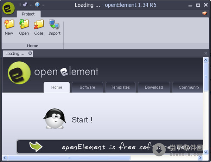The width and height of the screenshot is (211, 162).
Task: Open an existing project folder
Action: [24, 27]
